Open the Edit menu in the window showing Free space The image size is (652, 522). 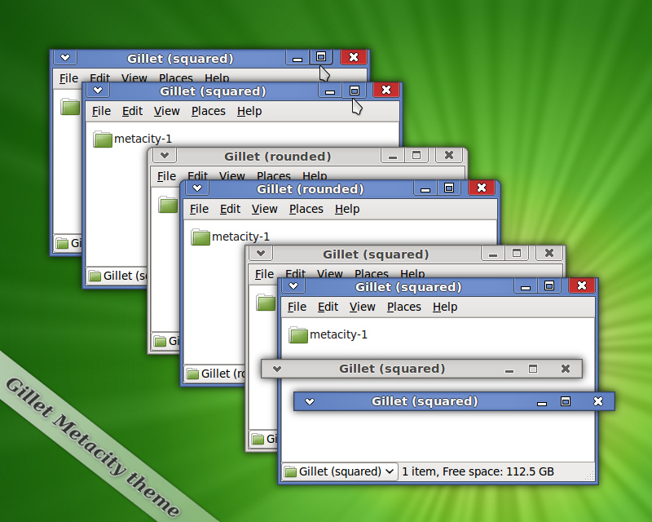(x=328, y=307)
